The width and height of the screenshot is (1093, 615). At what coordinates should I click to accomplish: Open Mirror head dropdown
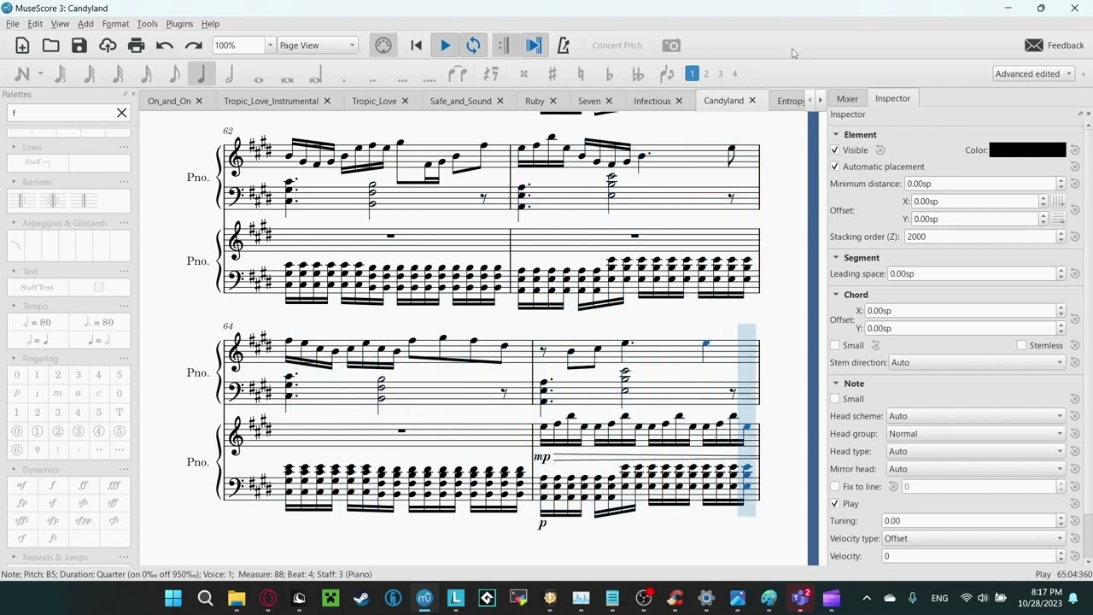pyautogui.click(x=976, y=469)
